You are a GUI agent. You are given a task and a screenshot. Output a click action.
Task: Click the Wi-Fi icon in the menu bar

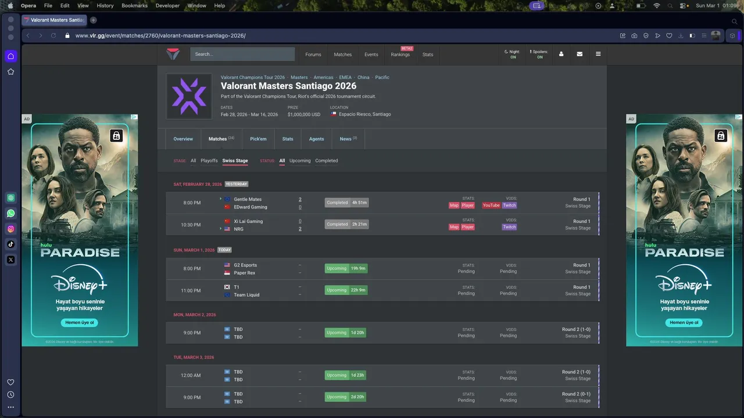[657, 5]
